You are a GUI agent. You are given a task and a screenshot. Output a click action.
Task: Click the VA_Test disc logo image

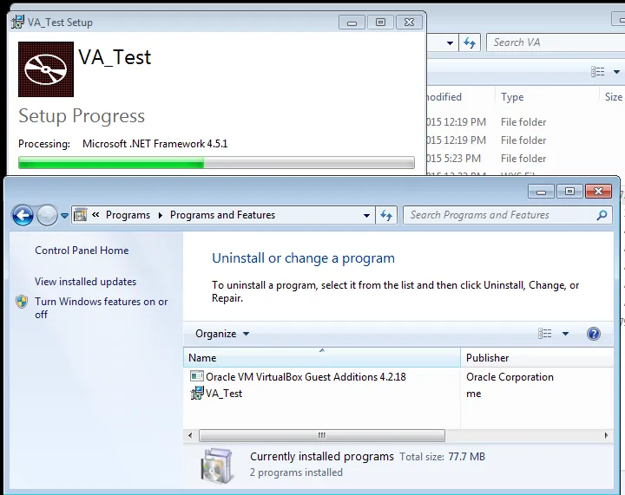pos(46,69)
